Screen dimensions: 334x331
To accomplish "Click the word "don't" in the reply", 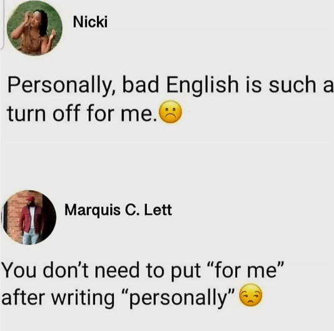I will pos(66,270).
